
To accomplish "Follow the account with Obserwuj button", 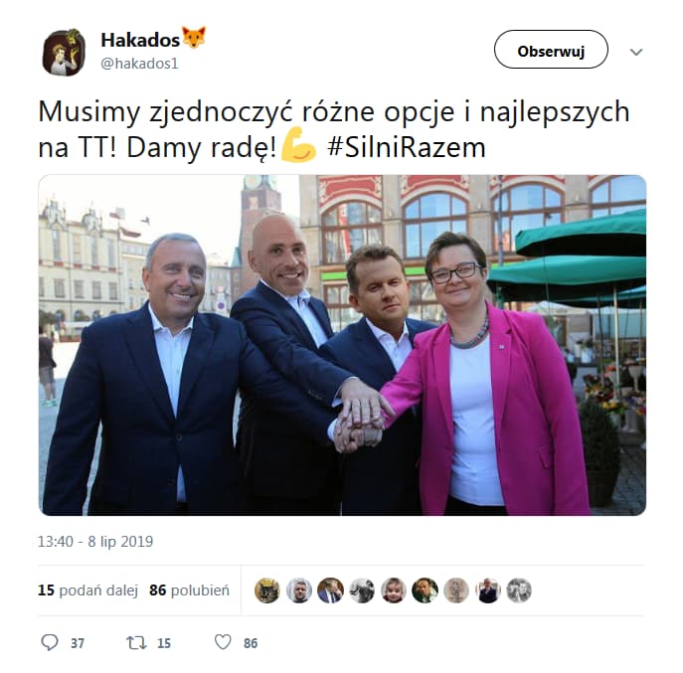I will 551,50.
